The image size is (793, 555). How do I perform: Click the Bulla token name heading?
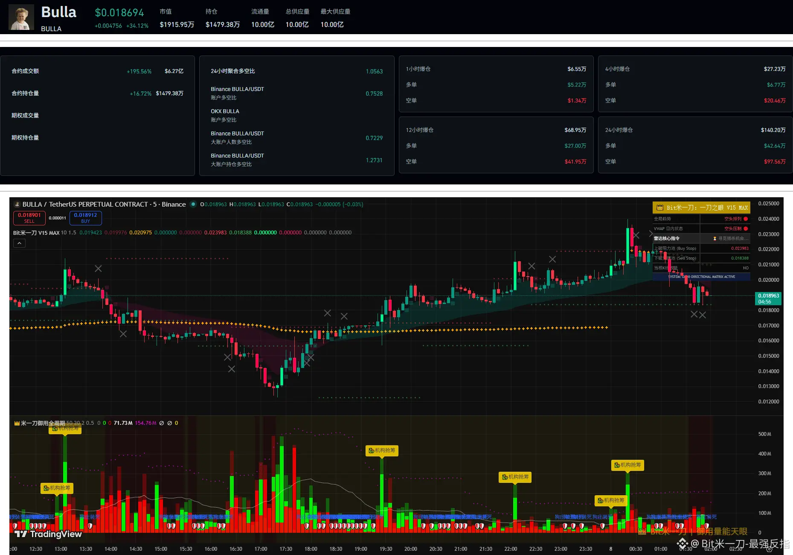click(x=59, y=12)
